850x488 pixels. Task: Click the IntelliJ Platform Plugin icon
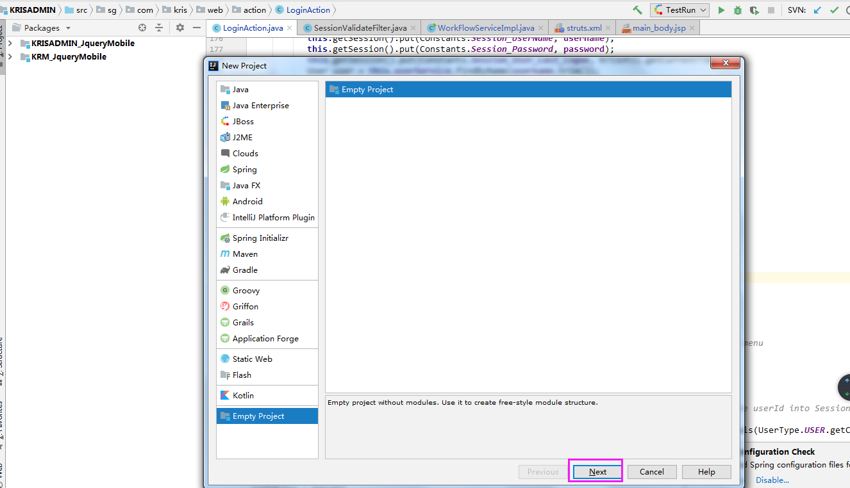pos(225,217)
